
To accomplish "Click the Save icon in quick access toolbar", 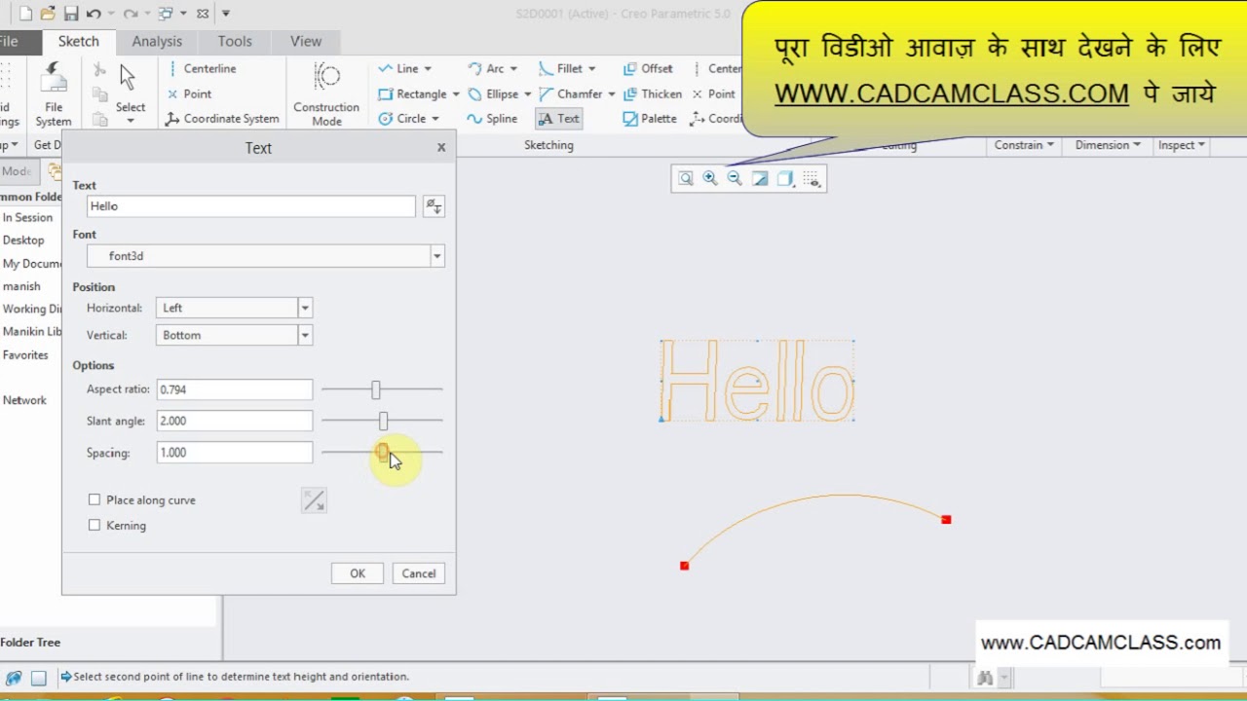I will [x=71, y=14].
